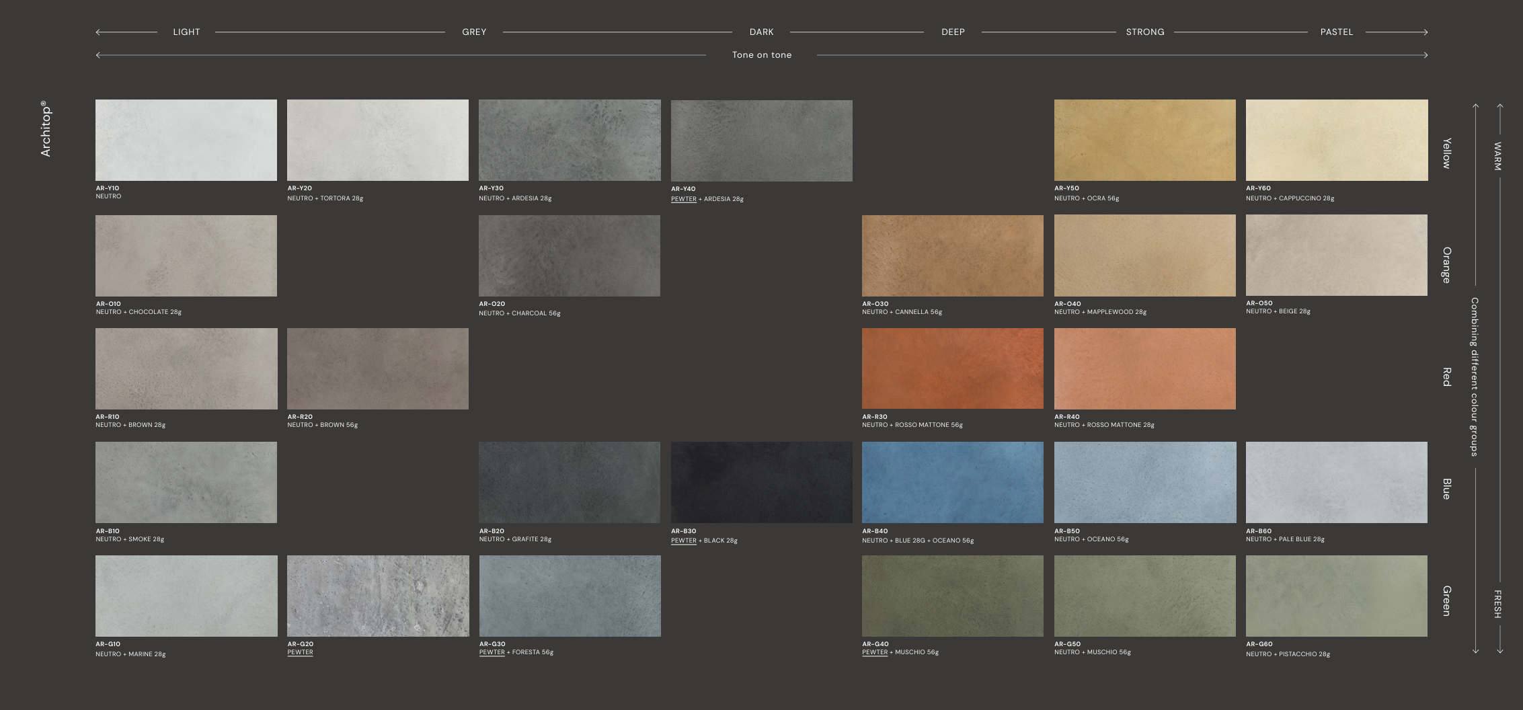Screen dimensions: 1523x710
Task: Click the DARK column heading
Action: (x=762, y=32)
